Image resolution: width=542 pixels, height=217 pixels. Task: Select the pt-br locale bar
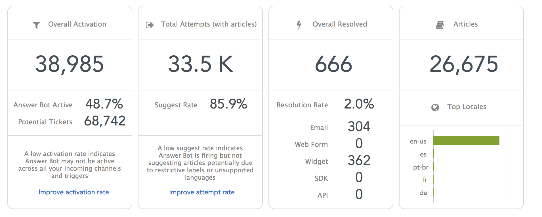434,167
